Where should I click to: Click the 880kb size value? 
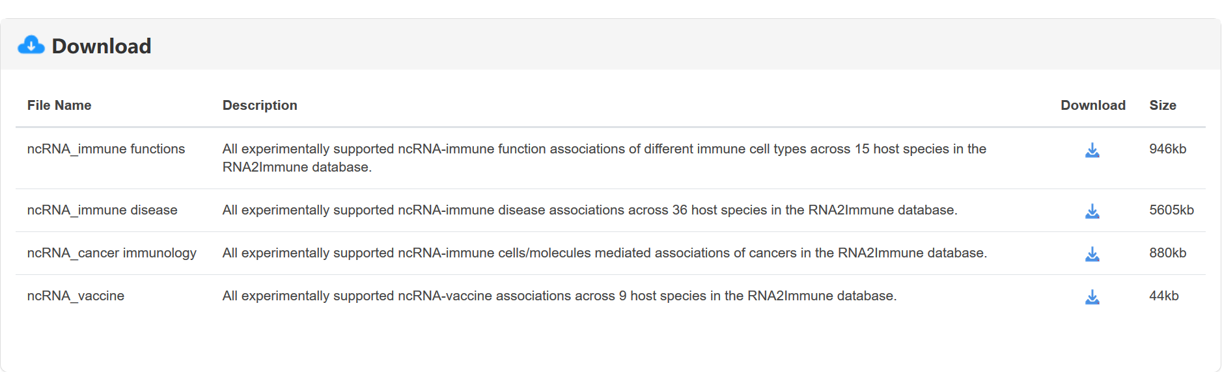coord(1167,253)
